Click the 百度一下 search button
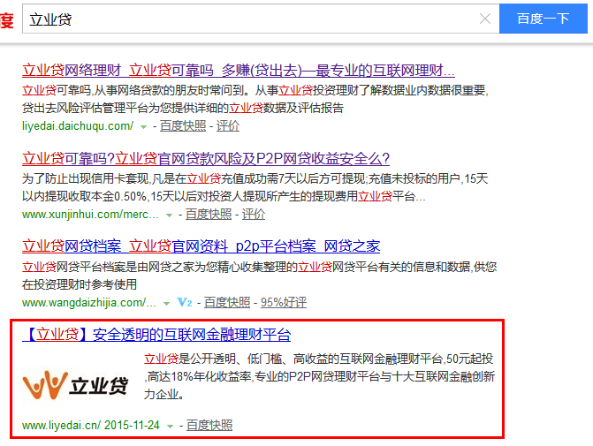The height and width of the screenshot is (446, 593). coord(543,19)
